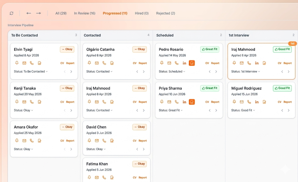Expand the 'Status: 1st Interview' dropdown
This screenshot has width=298, height=182.
pos(246,72)
